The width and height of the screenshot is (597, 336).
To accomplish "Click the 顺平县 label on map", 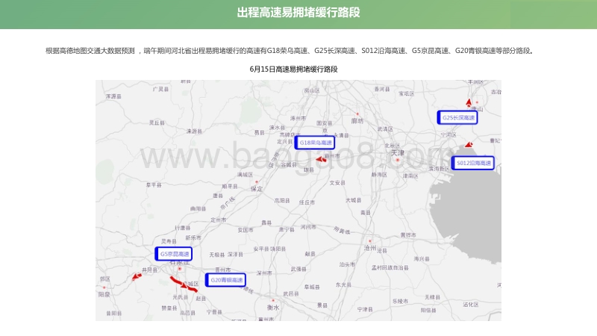I will click(x=230, y=186).
